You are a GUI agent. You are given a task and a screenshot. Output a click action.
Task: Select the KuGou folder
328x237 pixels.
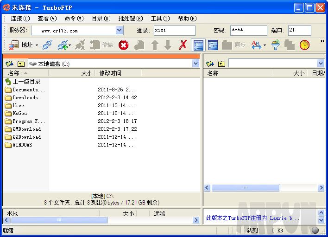click(x=16, y=114)
